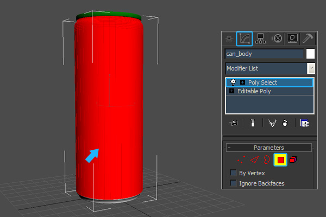Select Edge sub-object level
The width and height of the screenshot is (326, 217).
tap(254, 159)
